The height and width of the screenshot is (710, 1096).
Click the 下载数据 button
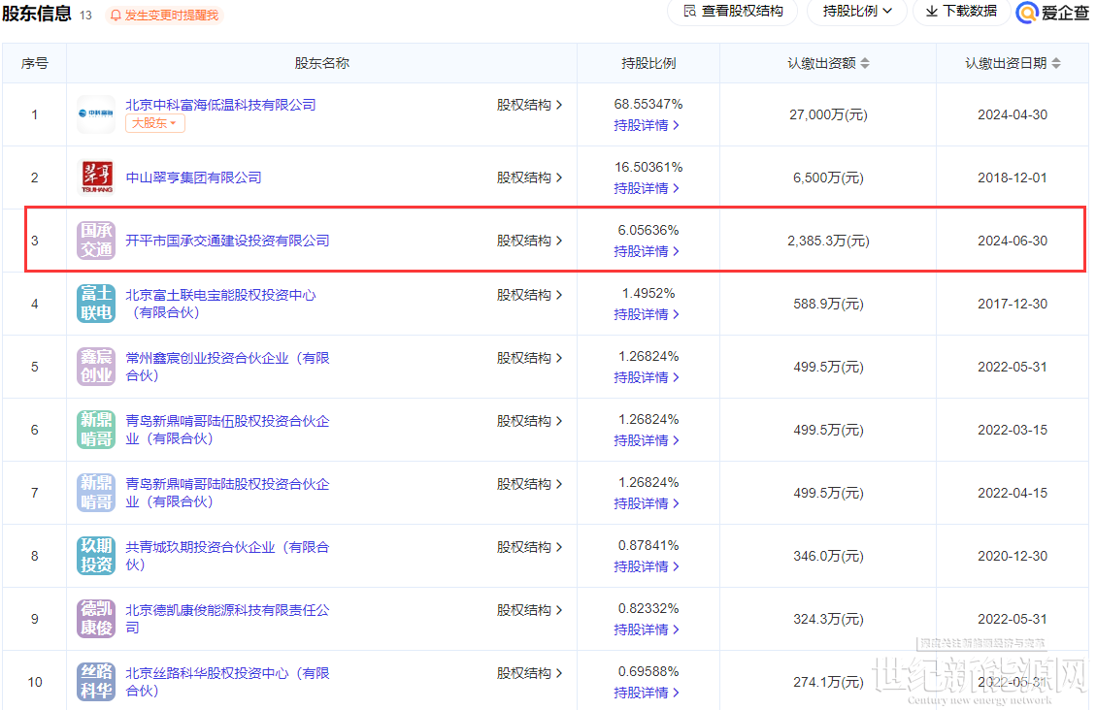[960, 11]
